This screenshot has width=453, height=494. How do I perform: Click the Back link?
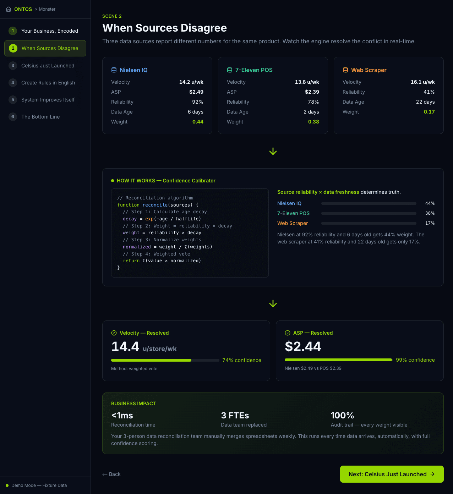(111, 474)
